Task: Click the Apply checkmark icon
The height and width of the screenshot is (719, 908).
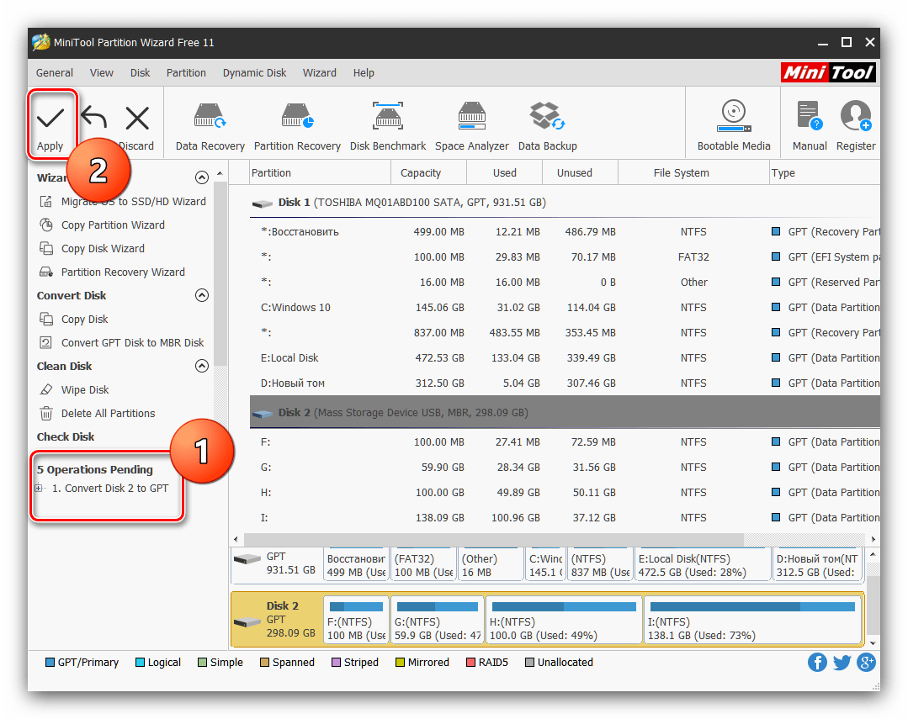Action: point(50,119)
